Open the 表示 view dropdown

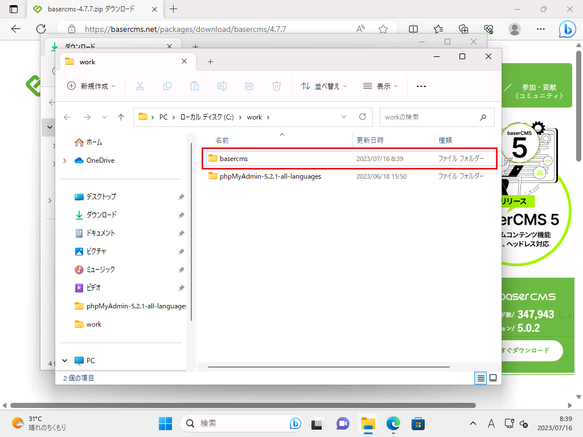(380, 86)
